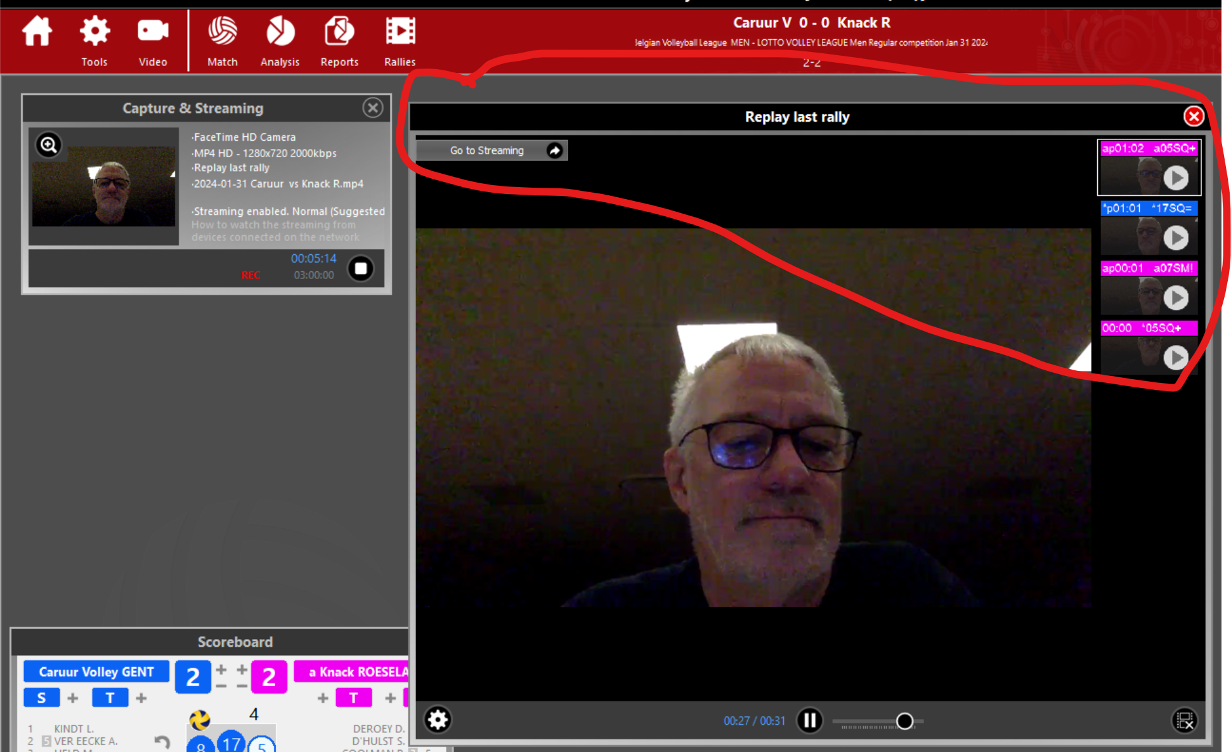1231x752 pixels.
Task: Play the ap01:02 a05SQ+ rally clip
Action: (1176, 178)
